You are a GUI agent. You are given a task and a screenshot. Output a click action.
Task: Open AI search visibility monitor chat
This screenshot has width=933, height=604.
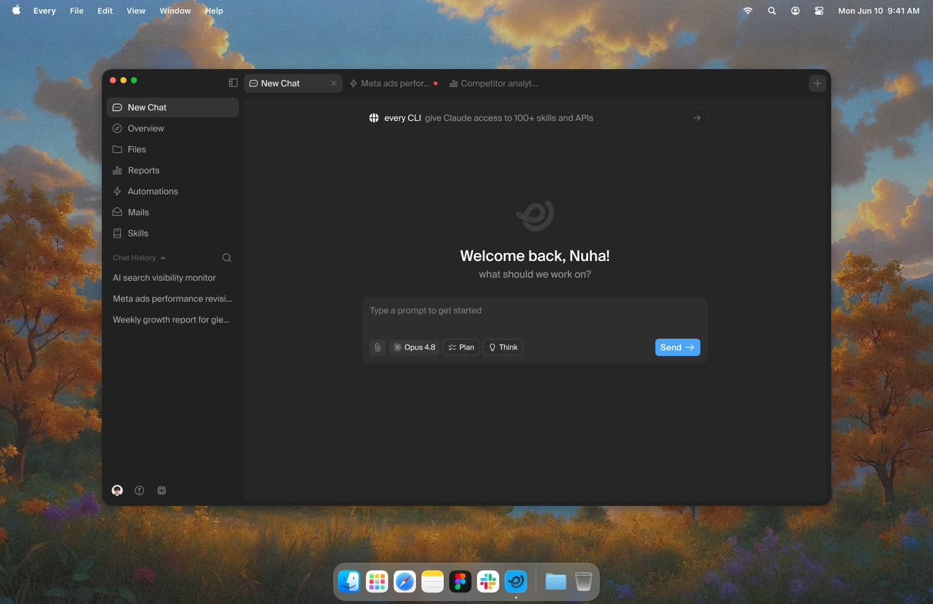point(173,278)
